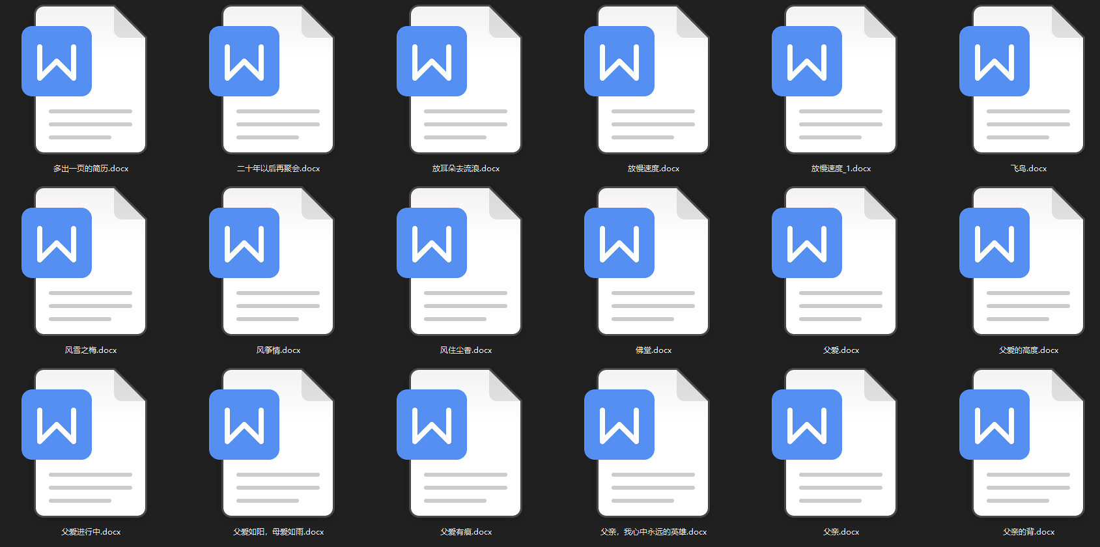The height and width of the screenshot is (547, 1100).
Task: Click the file name label 父爱有痕.docx
Action: point(466,532)
